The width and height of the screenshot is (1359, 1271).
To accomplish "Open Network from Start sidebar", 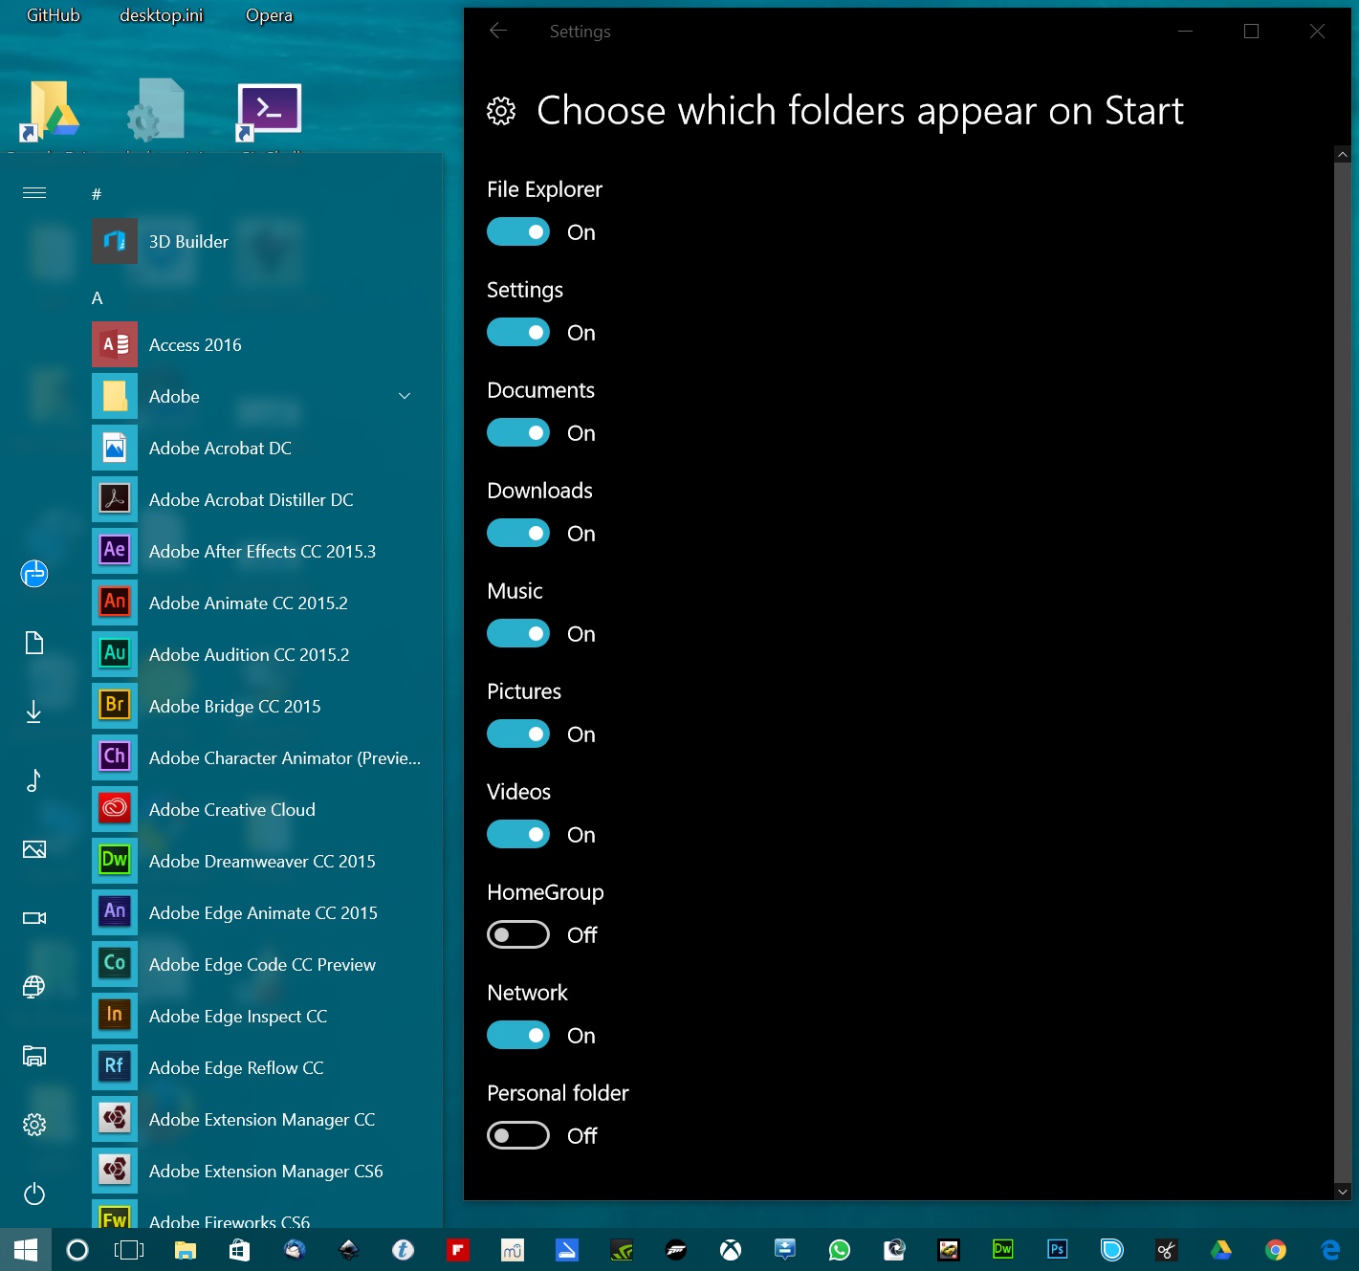I will (34, 987).
